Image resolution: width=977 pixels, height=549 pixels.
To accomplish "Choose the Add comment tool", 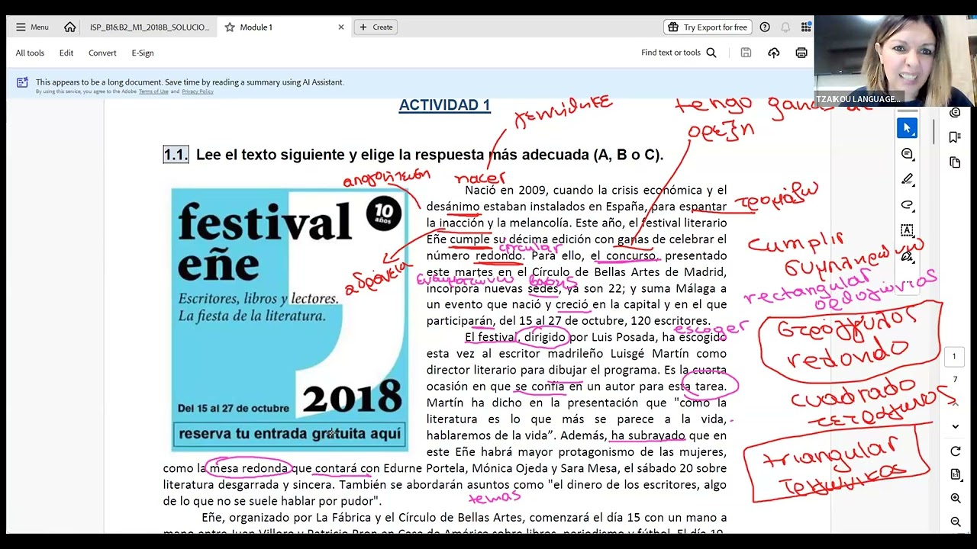I will [x=907, y=154].
